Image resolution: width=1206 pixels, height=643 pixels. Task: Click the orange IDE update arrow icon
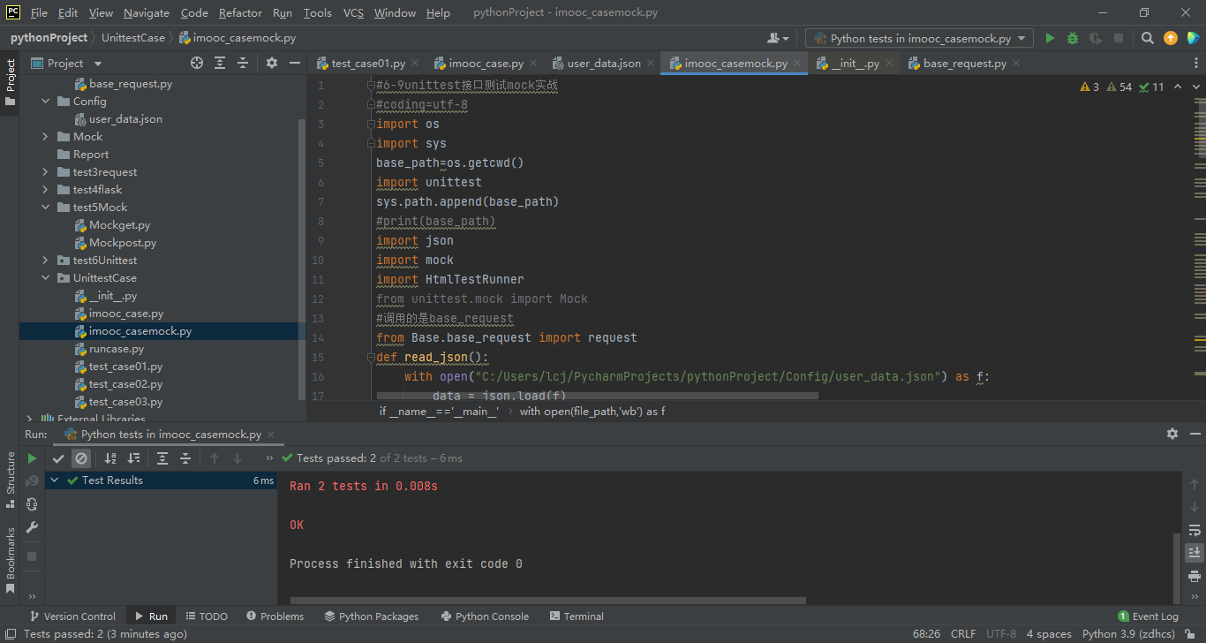point(1171,38)
